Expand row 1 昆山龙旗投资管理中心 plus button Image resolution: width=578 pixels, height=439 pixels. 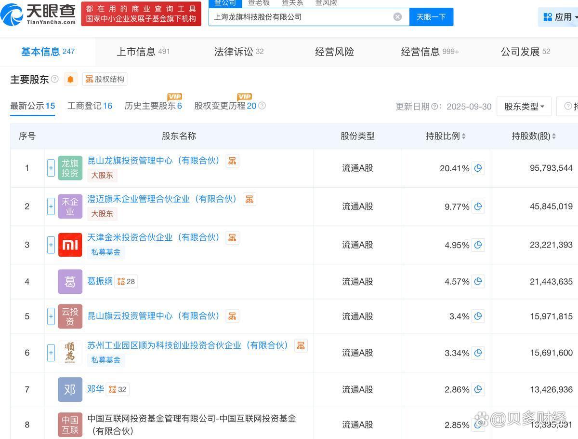(x=51, y=168)
